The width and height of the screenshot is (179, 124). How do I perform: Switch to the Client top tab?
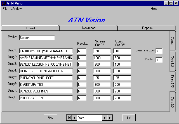30,28
